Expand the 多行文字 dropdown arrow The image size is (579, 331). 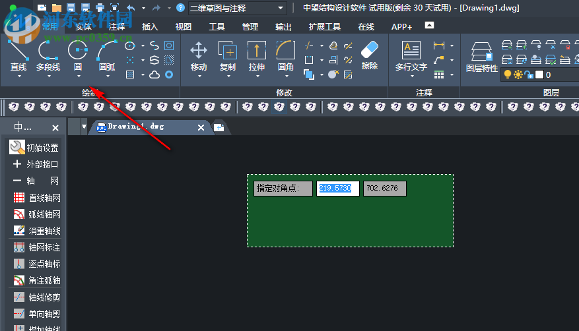[x=412, y=76]
